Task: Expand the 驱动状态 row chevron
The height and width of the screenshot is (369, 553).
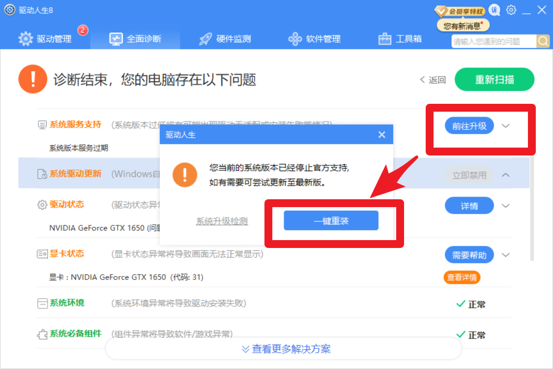Action: coord(506,206)
